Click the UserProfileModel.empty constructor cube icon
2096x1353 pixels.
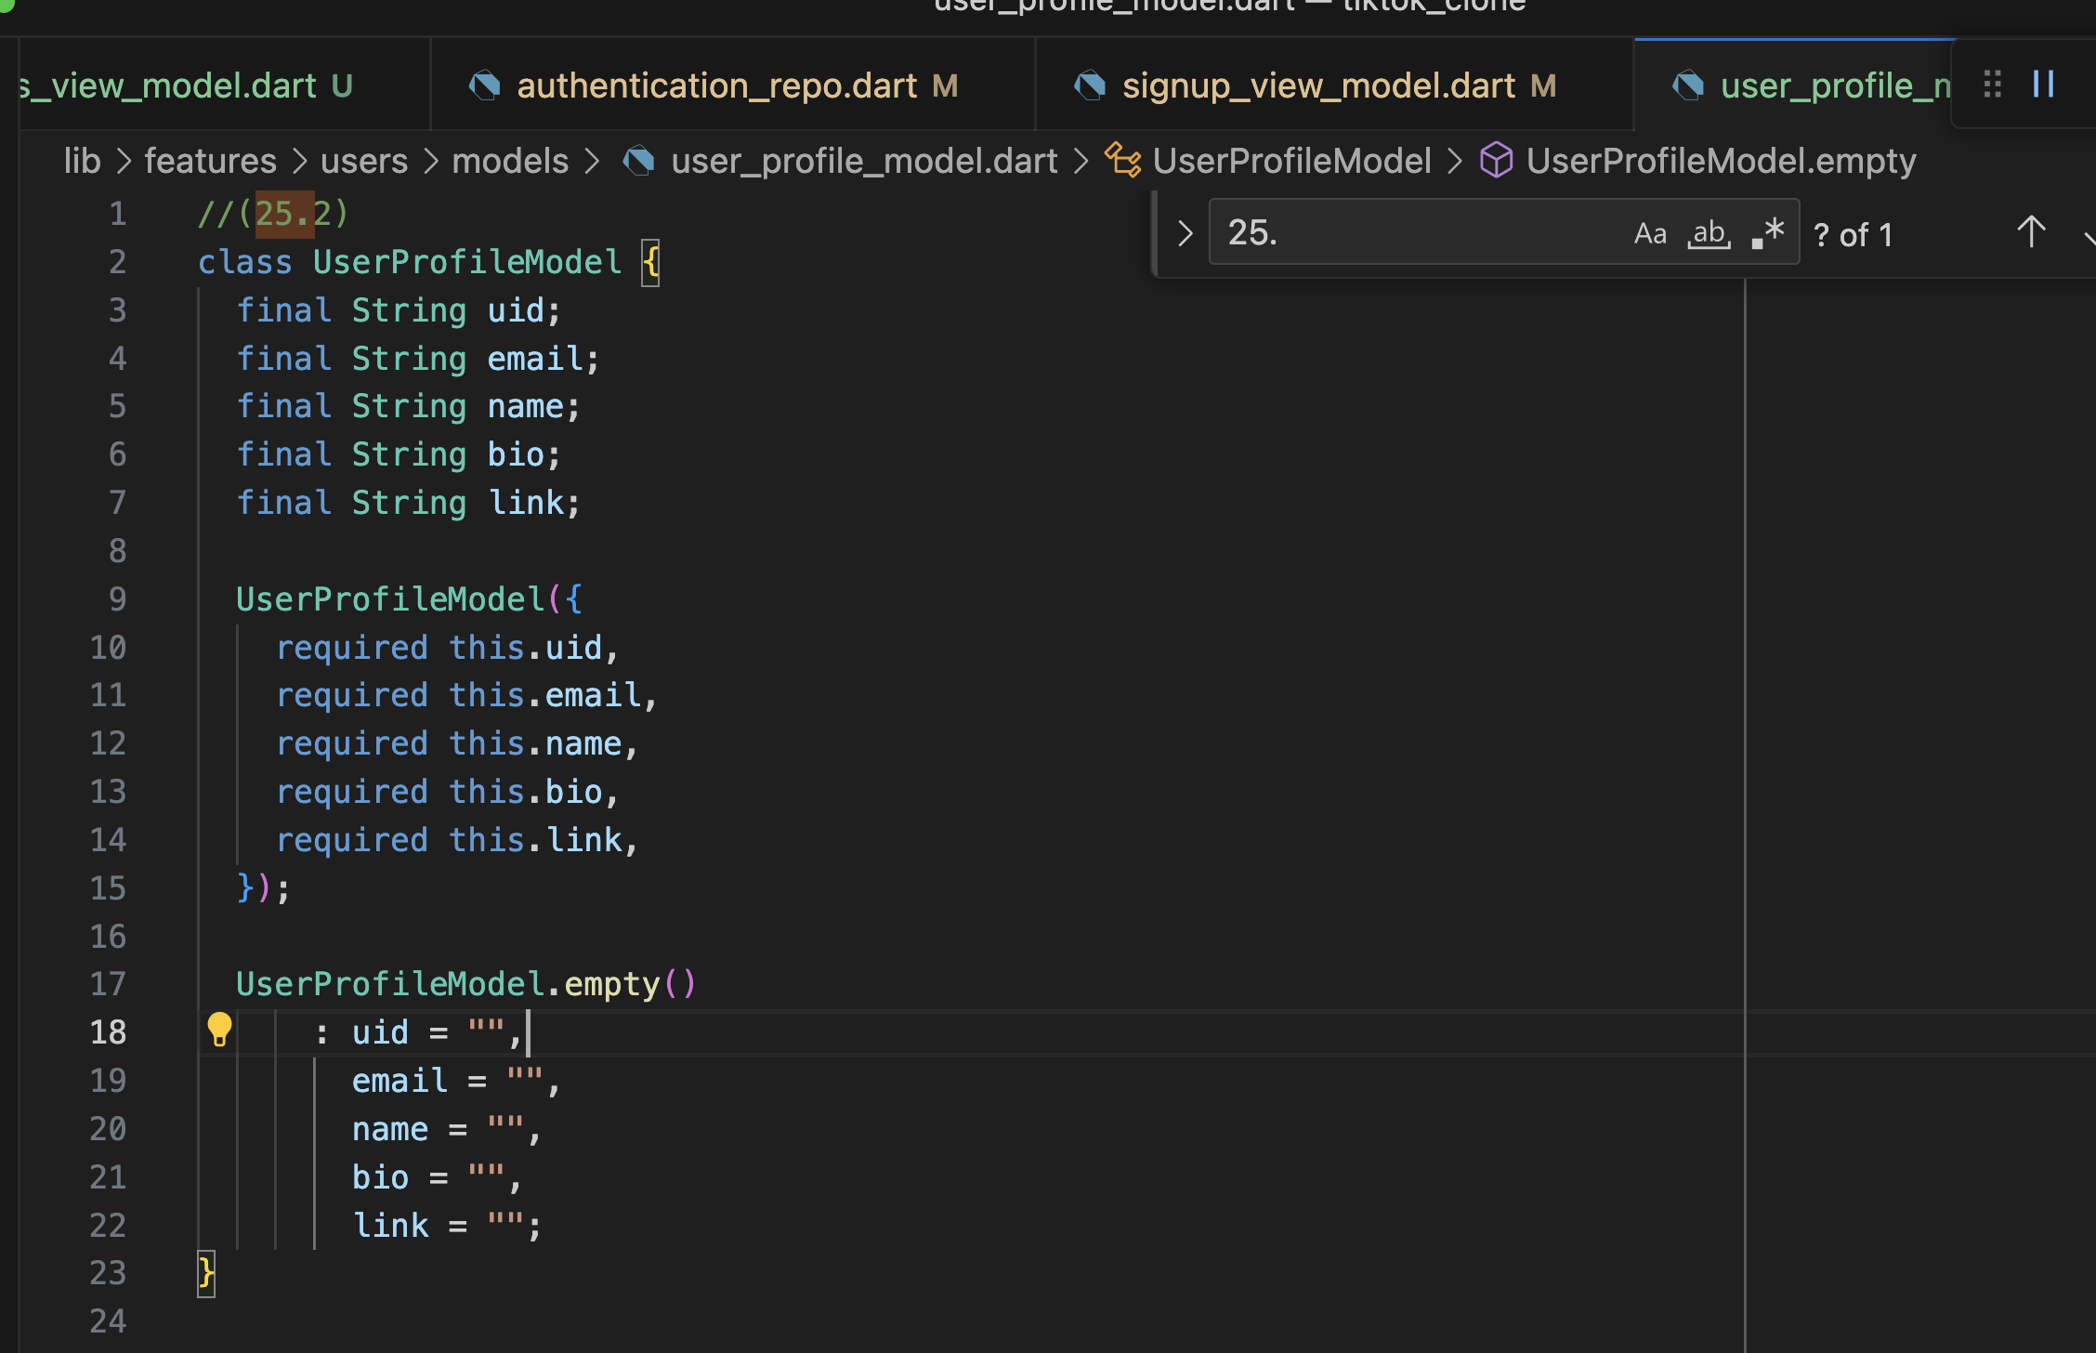tap(1496, 161)
